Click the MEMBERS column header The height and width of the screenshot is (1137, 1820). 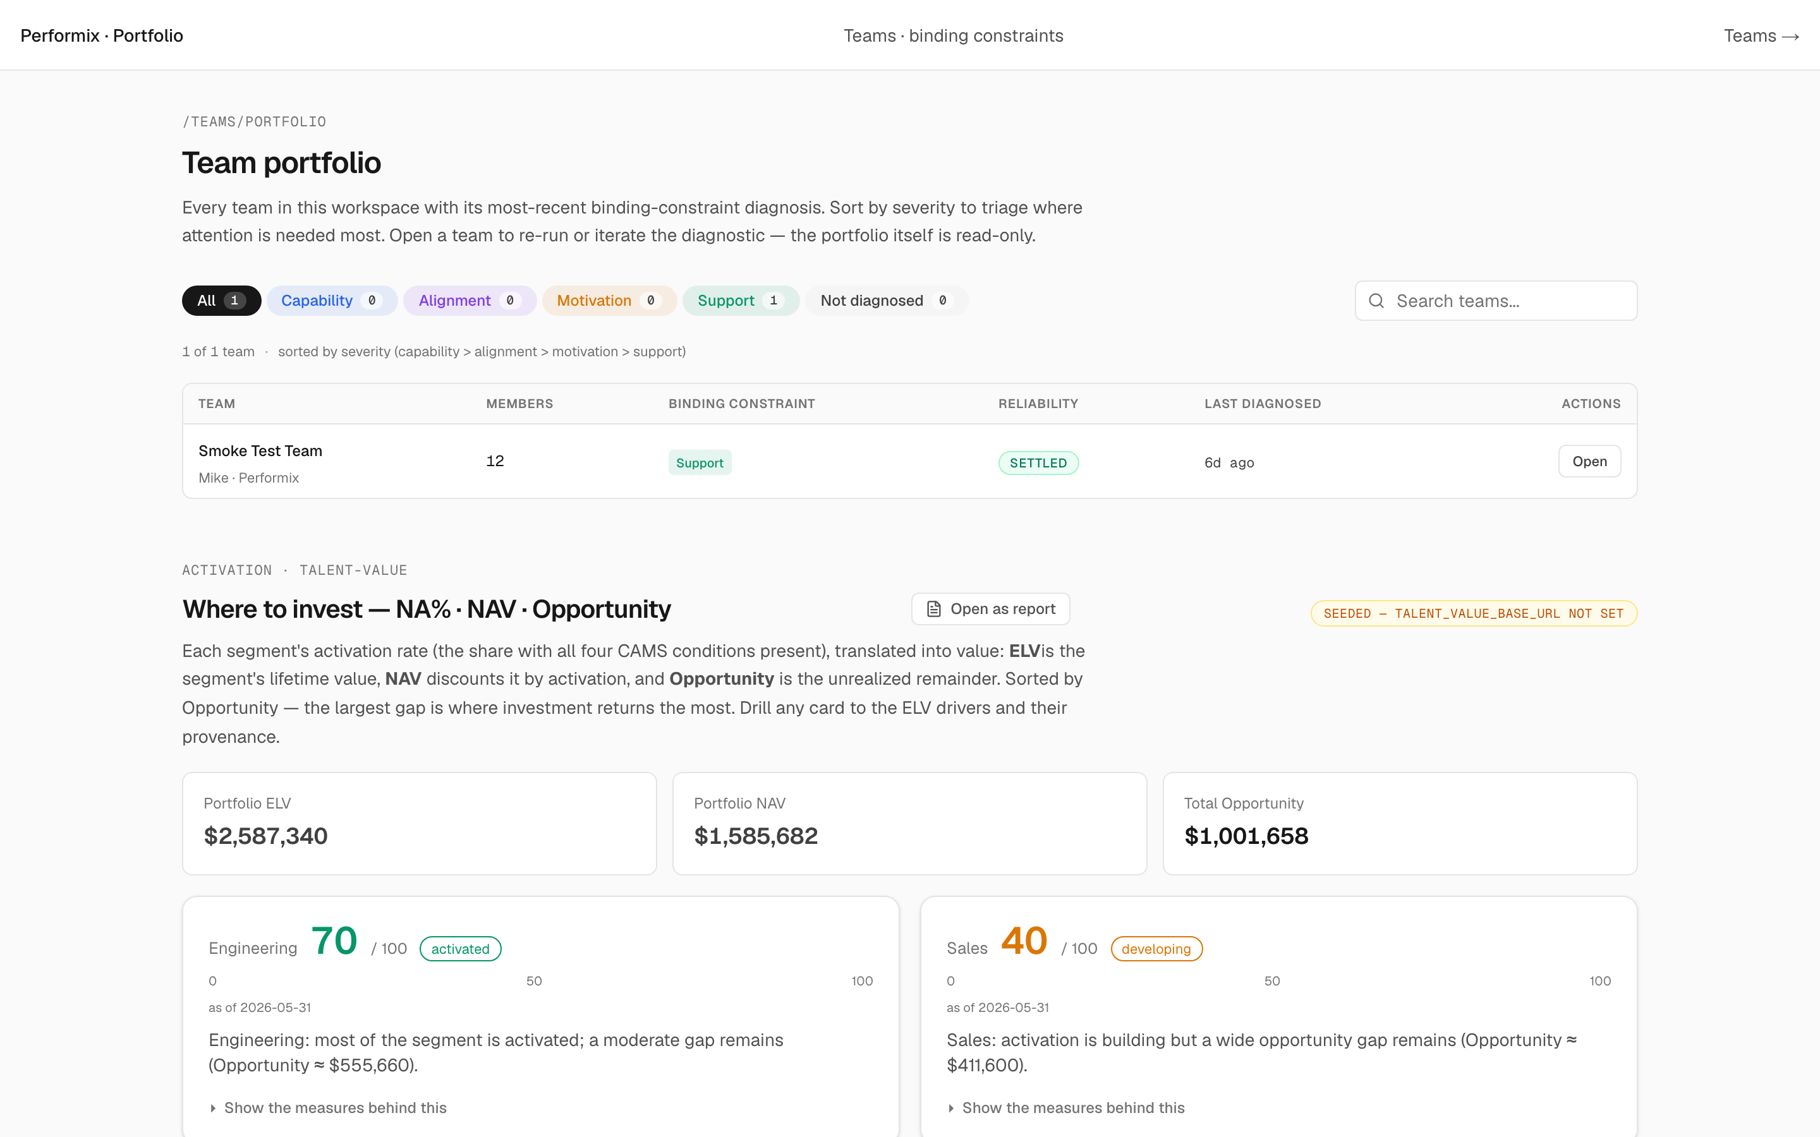point(519,404)
